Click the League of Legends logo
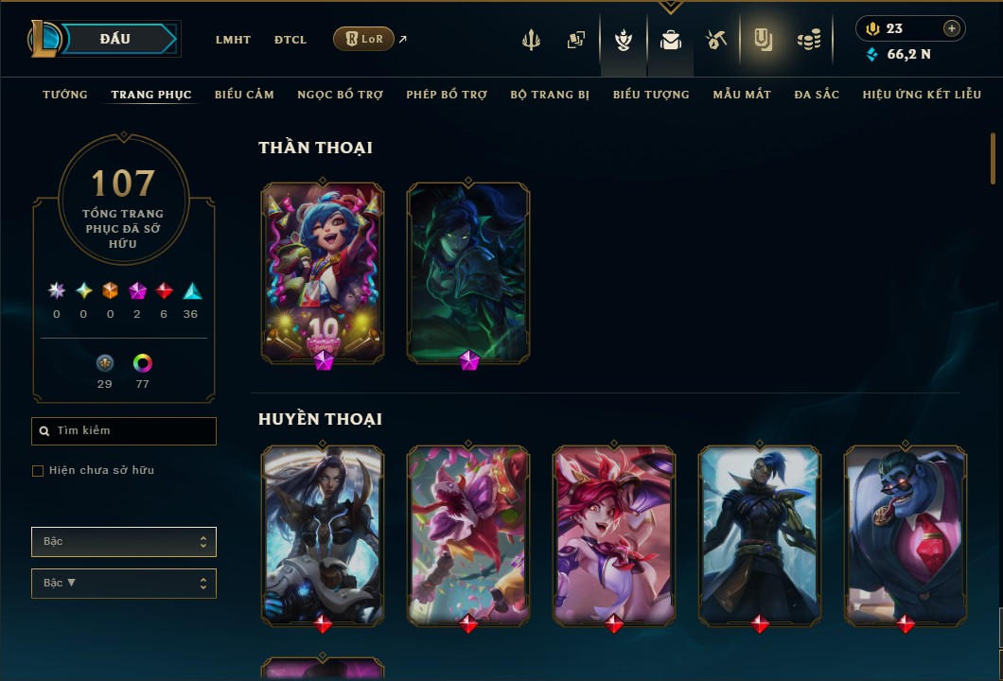 pyautogui.click(x=44, y=39)
